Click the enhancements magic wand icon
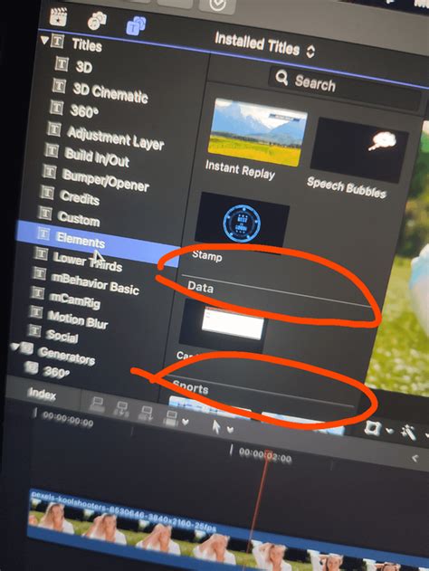 [408, 433]
